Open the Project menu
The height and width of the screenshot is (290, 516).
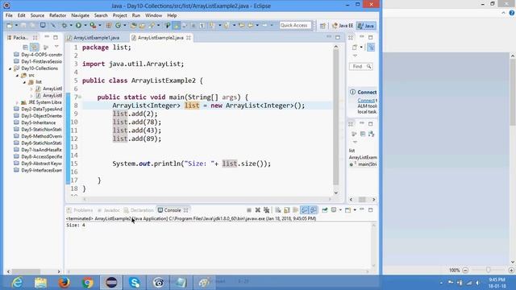tap(120, 15)
